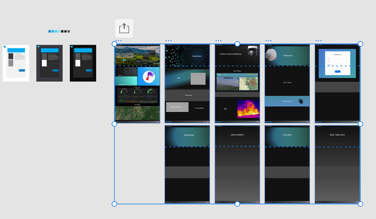Click the stacked documents icon beside DATA SHEETS
Viewport: 376px width, 219px height.
pyautogui.click(x=300, y=101)
